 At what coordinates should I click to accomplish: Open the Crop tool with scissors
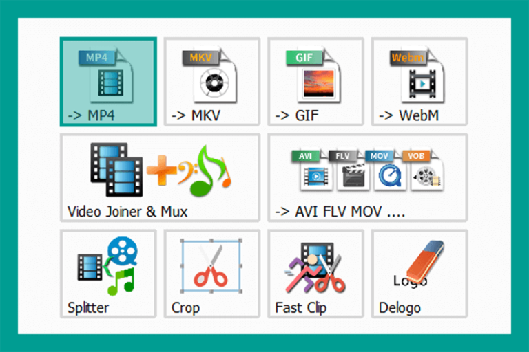click(x=212, y=274)
